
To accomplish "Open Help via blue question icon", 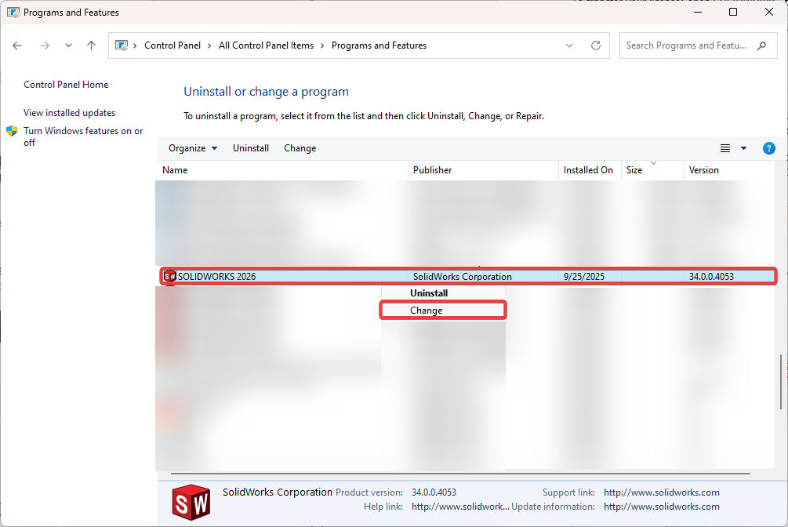I will (769, 148).
